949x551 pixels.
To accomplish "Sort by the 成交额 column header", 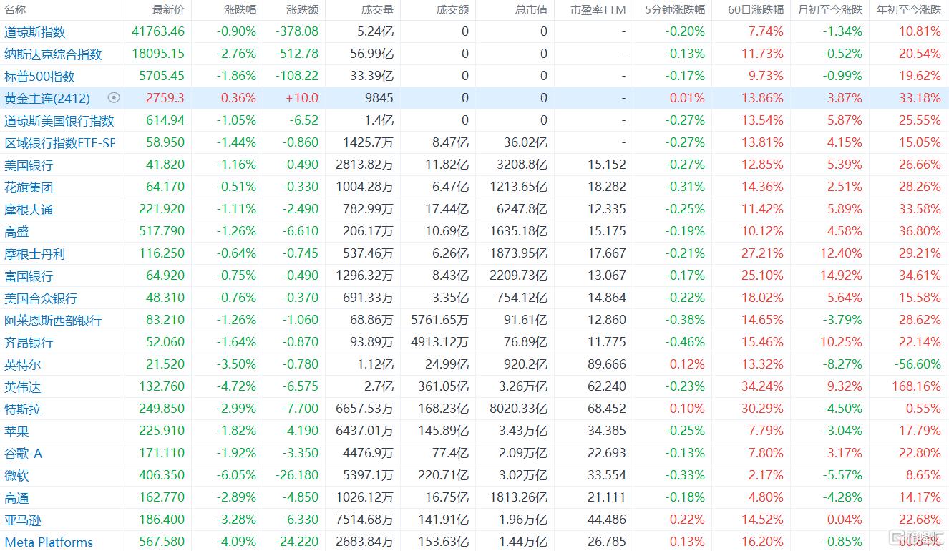I will point(452,10).
